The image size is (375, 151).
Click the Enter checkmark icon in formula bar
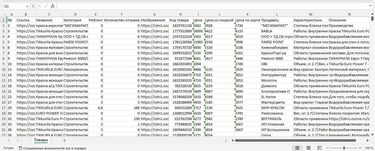(46, 6)
